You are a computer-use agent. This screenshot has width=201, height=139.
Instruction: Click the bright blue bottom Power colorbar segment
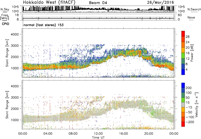(183, 72)
